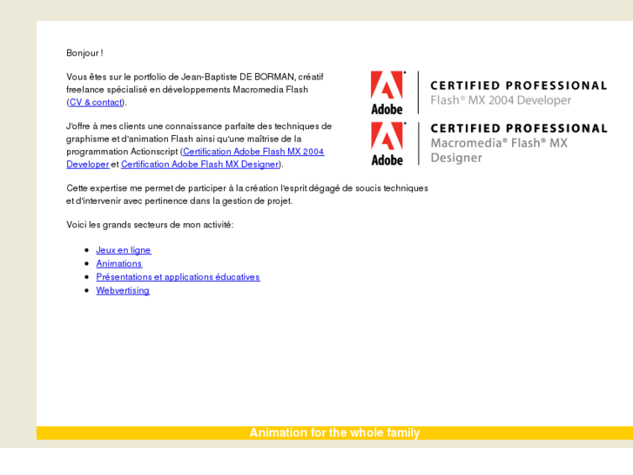Click the bullet point before Jeux en ligne
Image resolution: width=633 pixels, height=475 pixels.
tap(87, 250)
